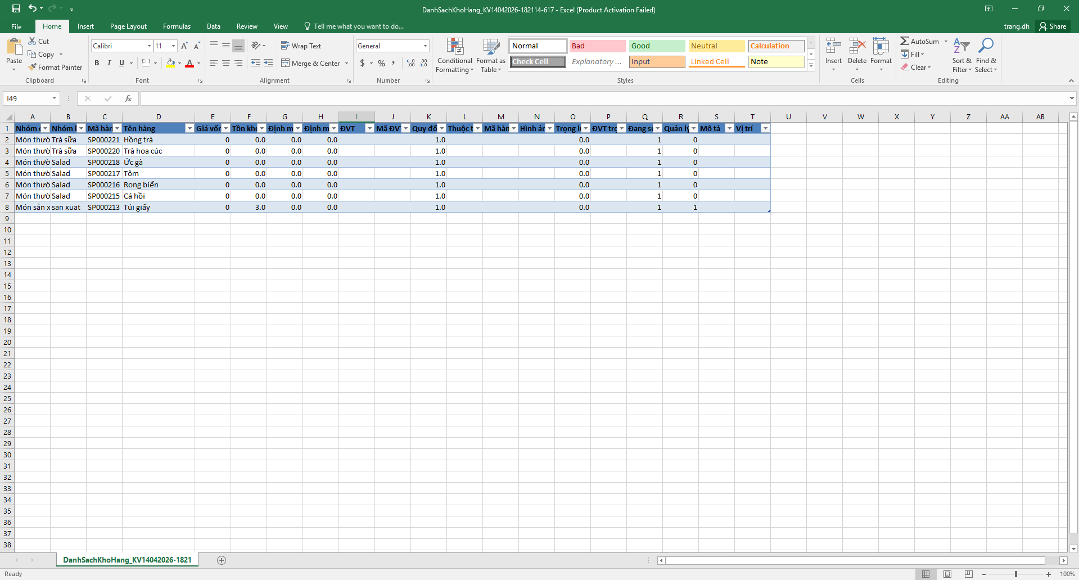Expand the Name Box dropdown
Viewport: 1079px width, 580px height.
click(x=54, y=98)
